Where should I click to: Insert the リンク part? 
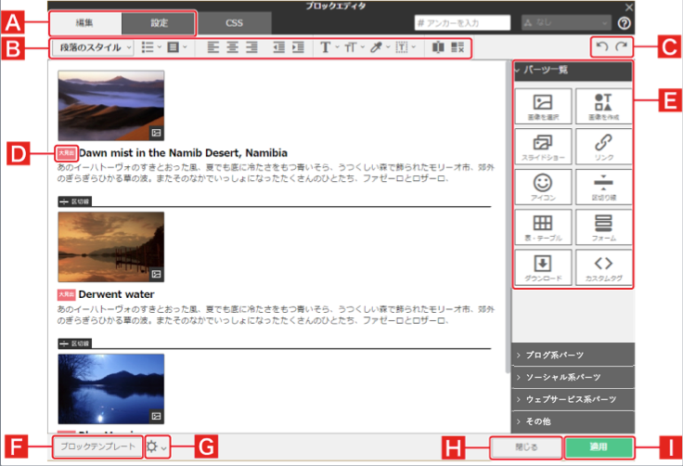(604, 147)
